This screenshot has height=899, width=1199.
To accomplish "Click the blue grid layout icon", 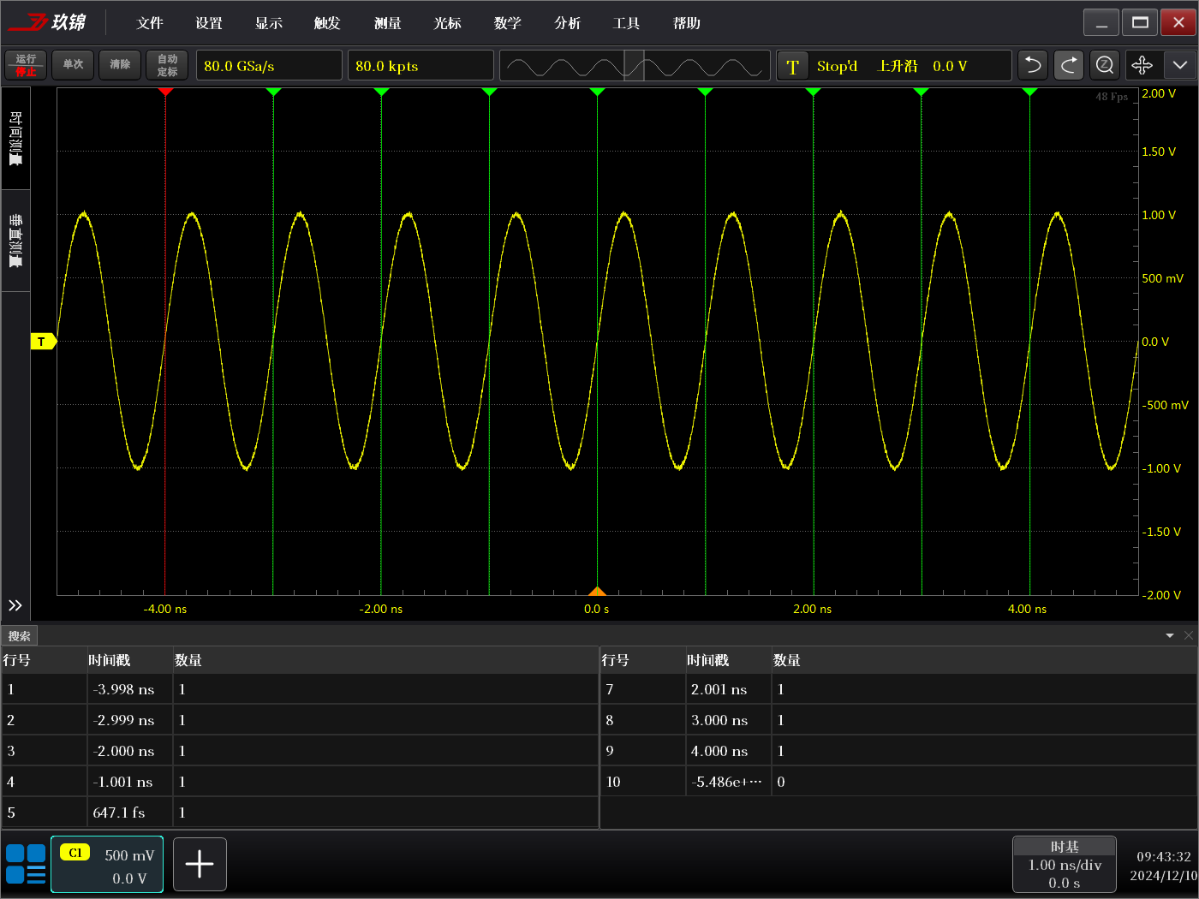I will (26, 864).
